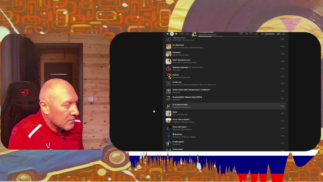Click the Что в тебе я нашёл? cover
This screenshot has width=323, height=182.
(x=168, y=121)
